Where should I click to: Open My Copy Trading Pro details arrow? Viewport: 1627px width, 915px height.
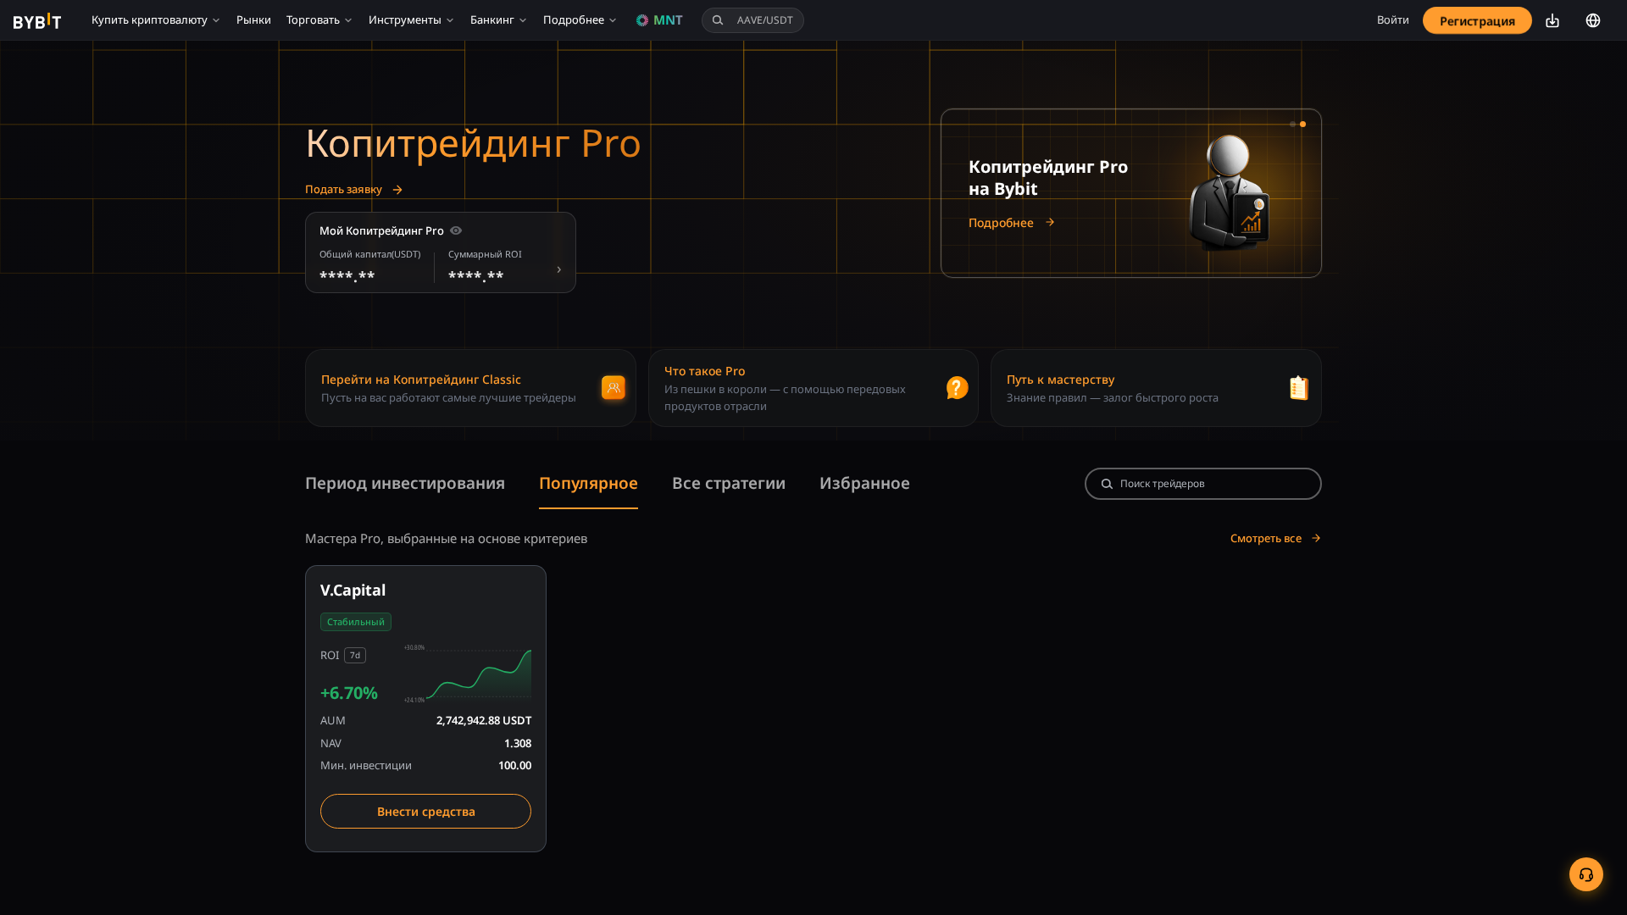[558, 269]
